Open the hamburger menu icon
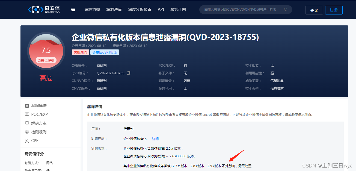Viewport: 356px width, 171px height. pos(73,9)
